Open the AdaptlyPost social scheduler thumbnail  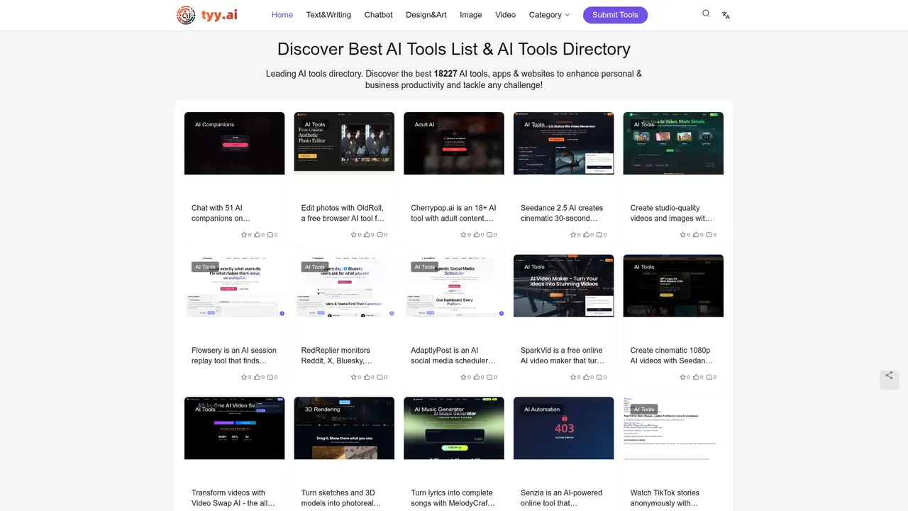(x=454, y=285)
